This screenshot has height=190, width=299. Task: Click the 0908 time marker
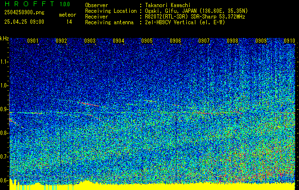pyautogui.click(x=232, y=41)
